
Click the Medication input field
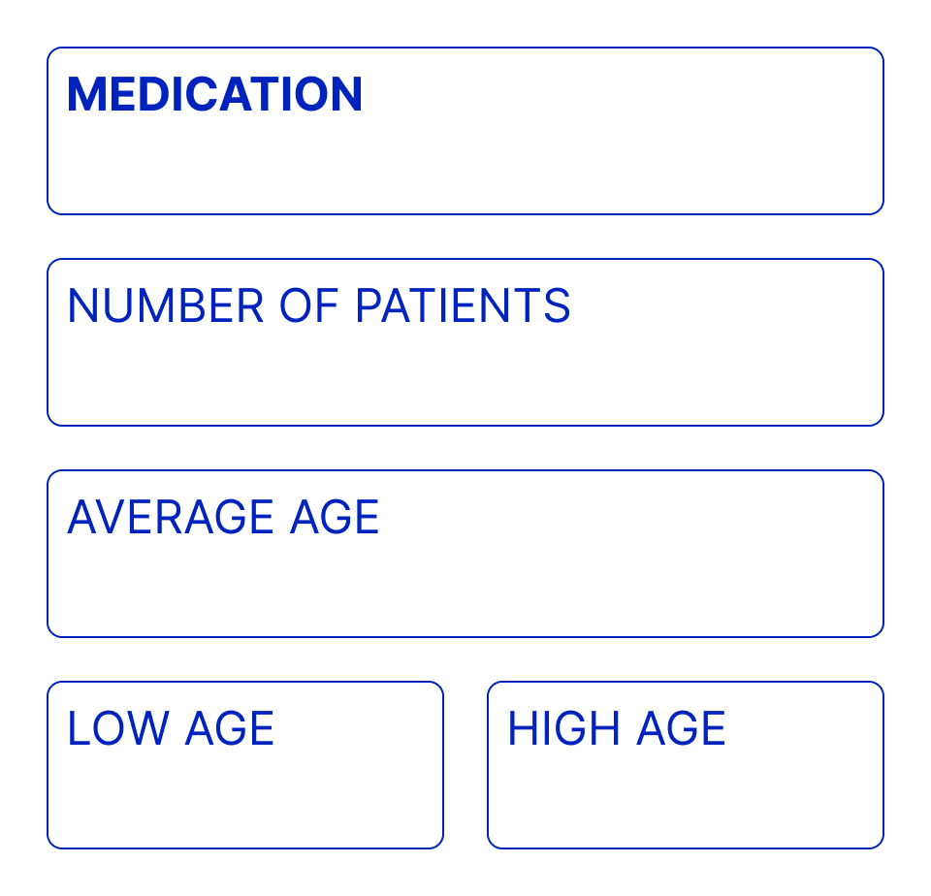pyautogui.click(x=465, y=131)
